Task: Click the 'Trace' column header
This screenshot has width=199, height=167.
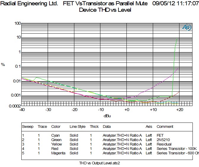Action: [42, 127]
